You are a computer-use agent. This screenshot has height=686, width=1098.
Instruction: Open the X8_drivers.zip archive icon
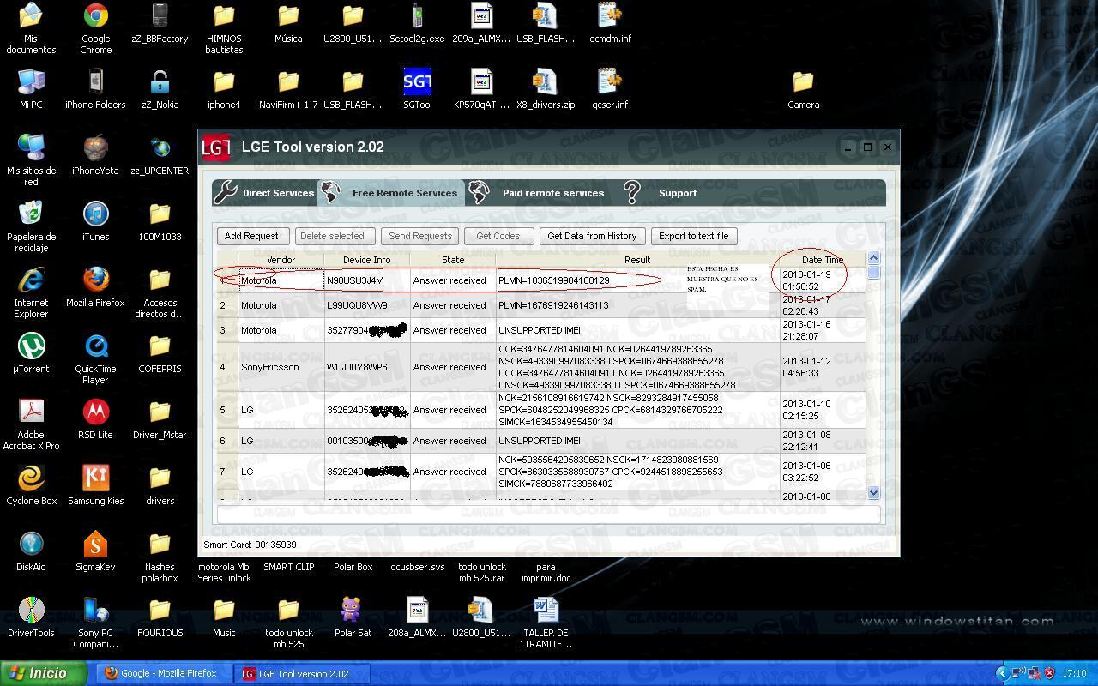click(x=546, y=89)
